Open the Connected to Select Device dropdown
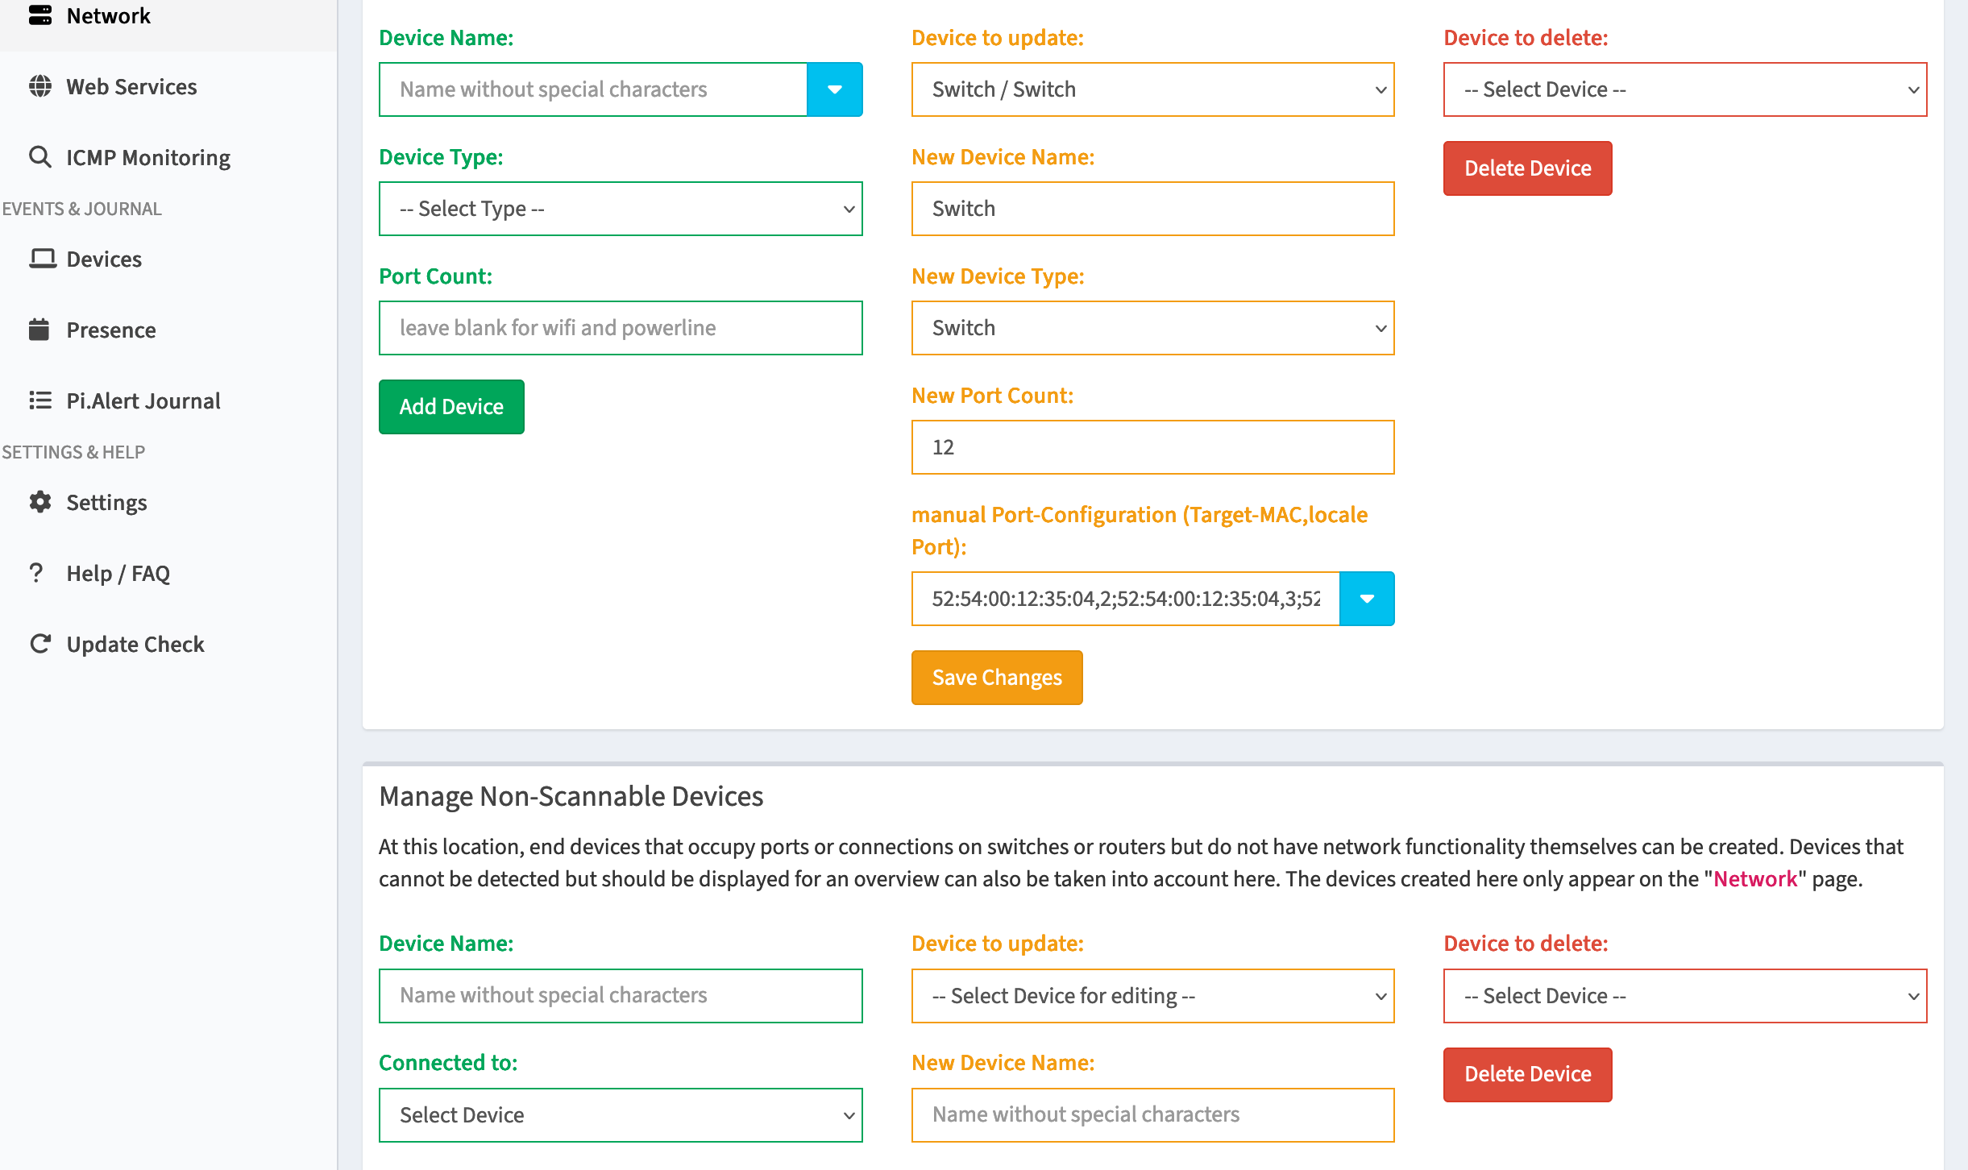This screenshot has height=1170, width=1968. 620,1115
